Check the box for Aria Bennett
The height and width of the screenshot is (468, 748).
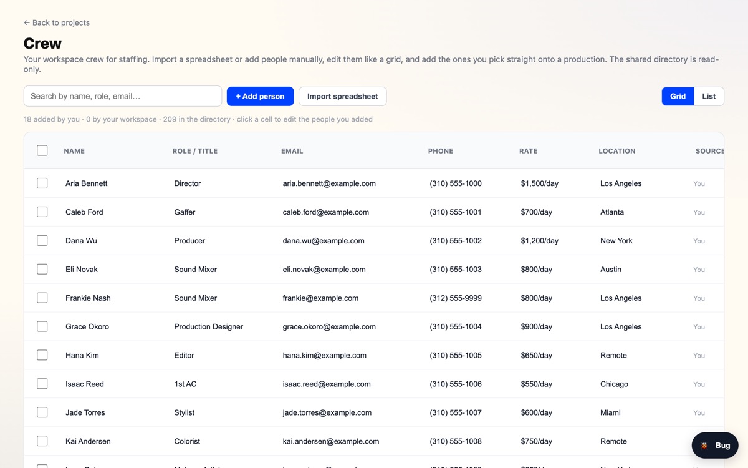(42, 183)
